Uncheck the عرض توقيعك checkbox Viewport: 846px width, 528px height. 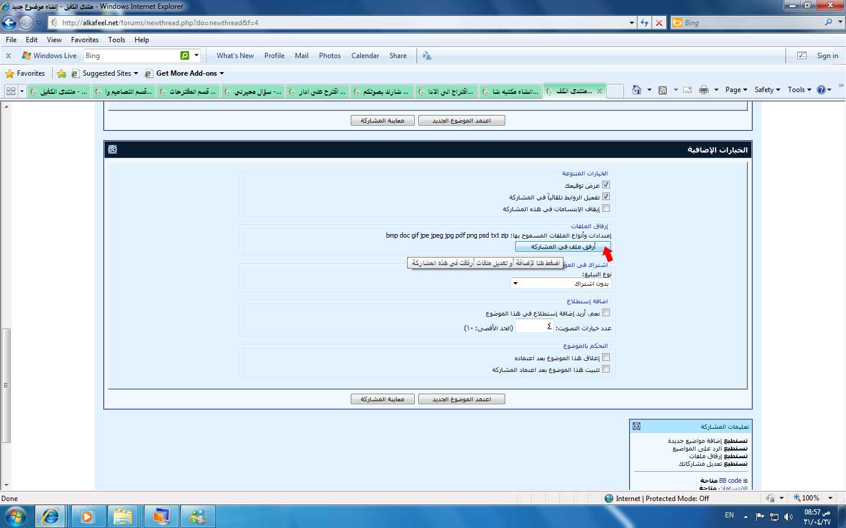pyautogui.click(x=606, y=185)
